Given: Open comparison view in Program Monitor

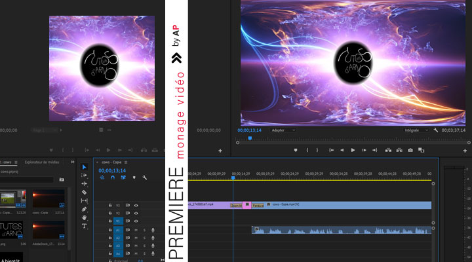Looking at the screenshot, I should point(421,150).
